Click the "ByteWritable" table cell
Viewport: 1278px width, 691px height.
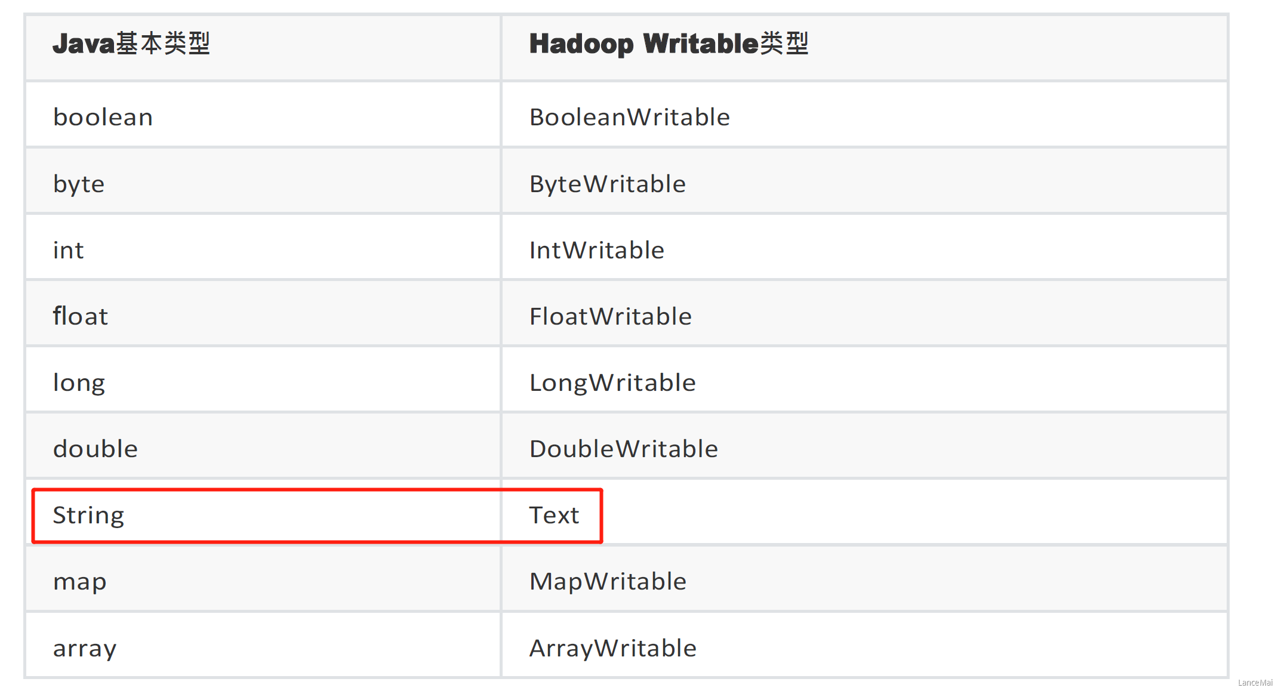(608, 184)
